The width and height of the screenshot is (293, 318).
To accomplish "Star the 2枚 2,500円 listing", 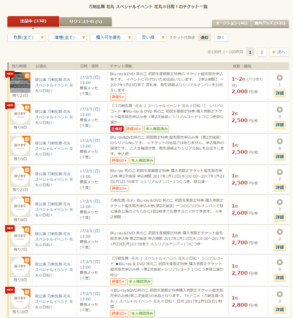I will [x=280, y=110].
